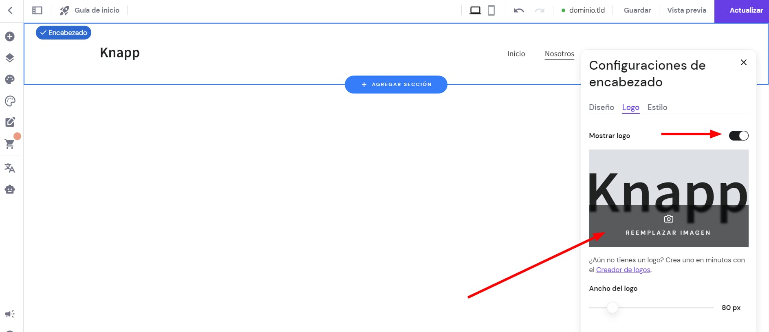Image resolution: width=769 pixels, height=332 pixels.
Task: Open the online store cart icon
Action: click(10, 143)
